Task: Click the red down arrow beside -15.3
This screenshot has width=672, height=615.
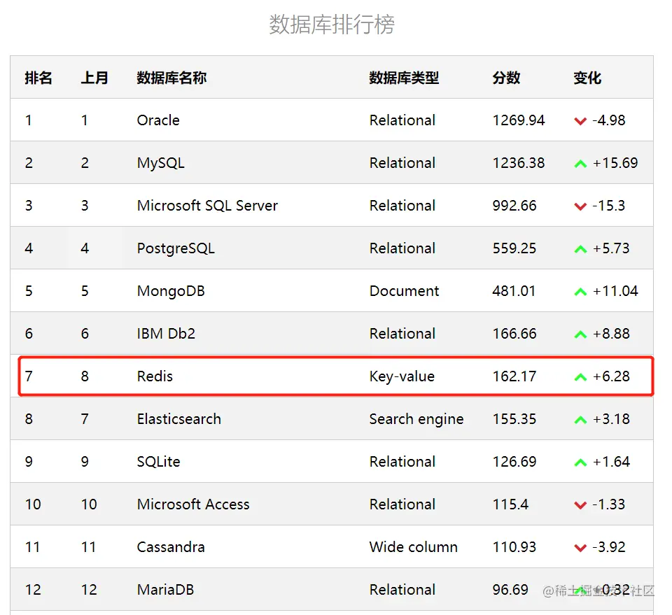Action: tap(580, 206)
